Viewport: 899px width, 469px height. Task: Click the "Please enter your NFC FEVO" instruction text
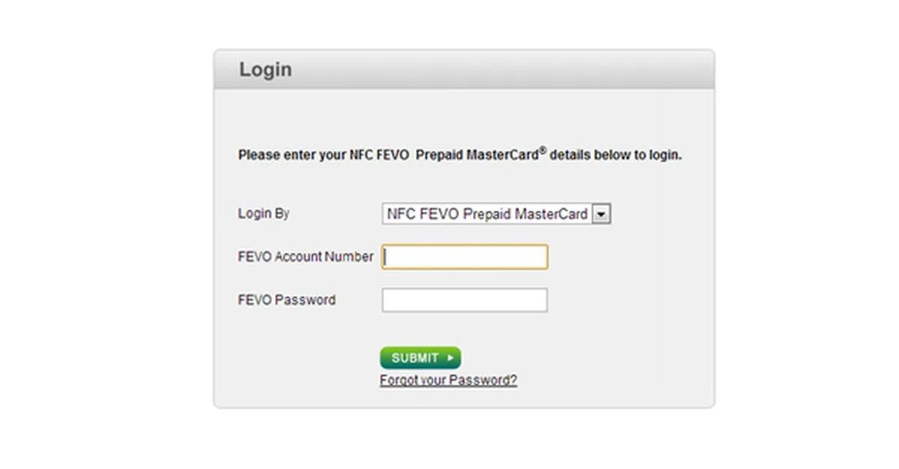coord(324,156)
